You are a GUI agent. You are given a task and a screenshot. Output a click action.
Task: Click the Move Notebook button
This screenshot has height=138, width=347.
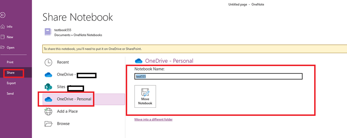(x=145, y=96)
